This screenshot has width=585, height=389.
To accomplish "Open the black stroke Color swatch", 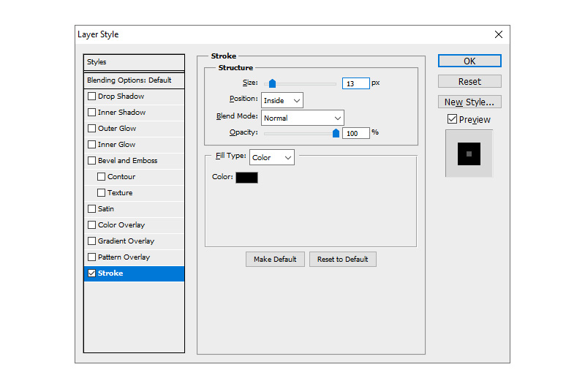I will 246,177.
